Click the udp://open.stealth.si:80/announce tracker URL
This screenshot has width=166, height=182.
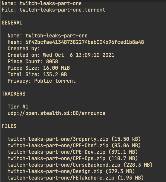(x=56, y=113)
